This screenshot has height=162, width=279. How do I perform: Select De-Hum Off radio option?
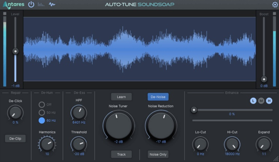[42, 105]
